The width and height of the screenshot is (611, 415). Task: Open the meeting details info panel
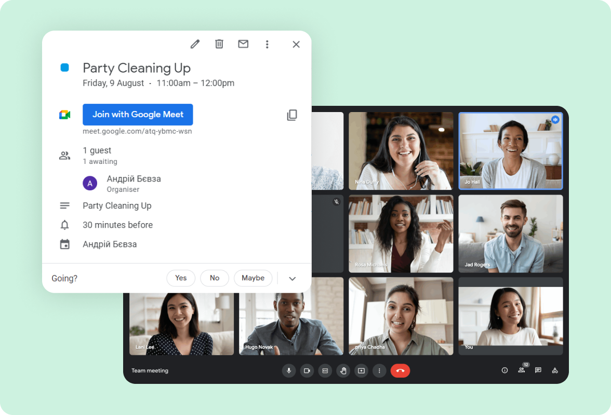(504, 370)
